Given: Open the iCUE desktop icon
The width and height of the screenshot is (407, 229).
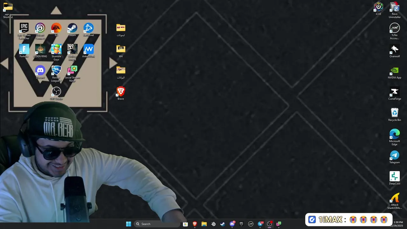Looking at the screenshot, I should [378, 9].
